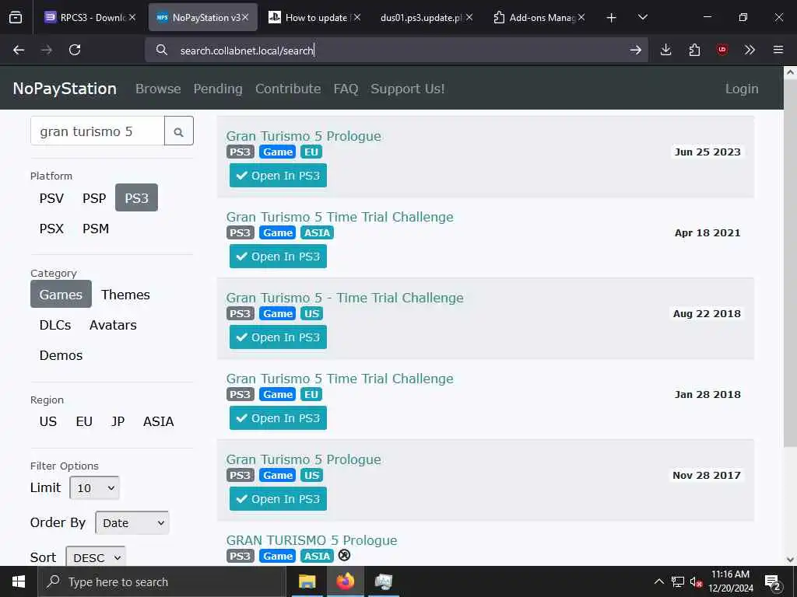Select the Themes category filter

[125, 295]
